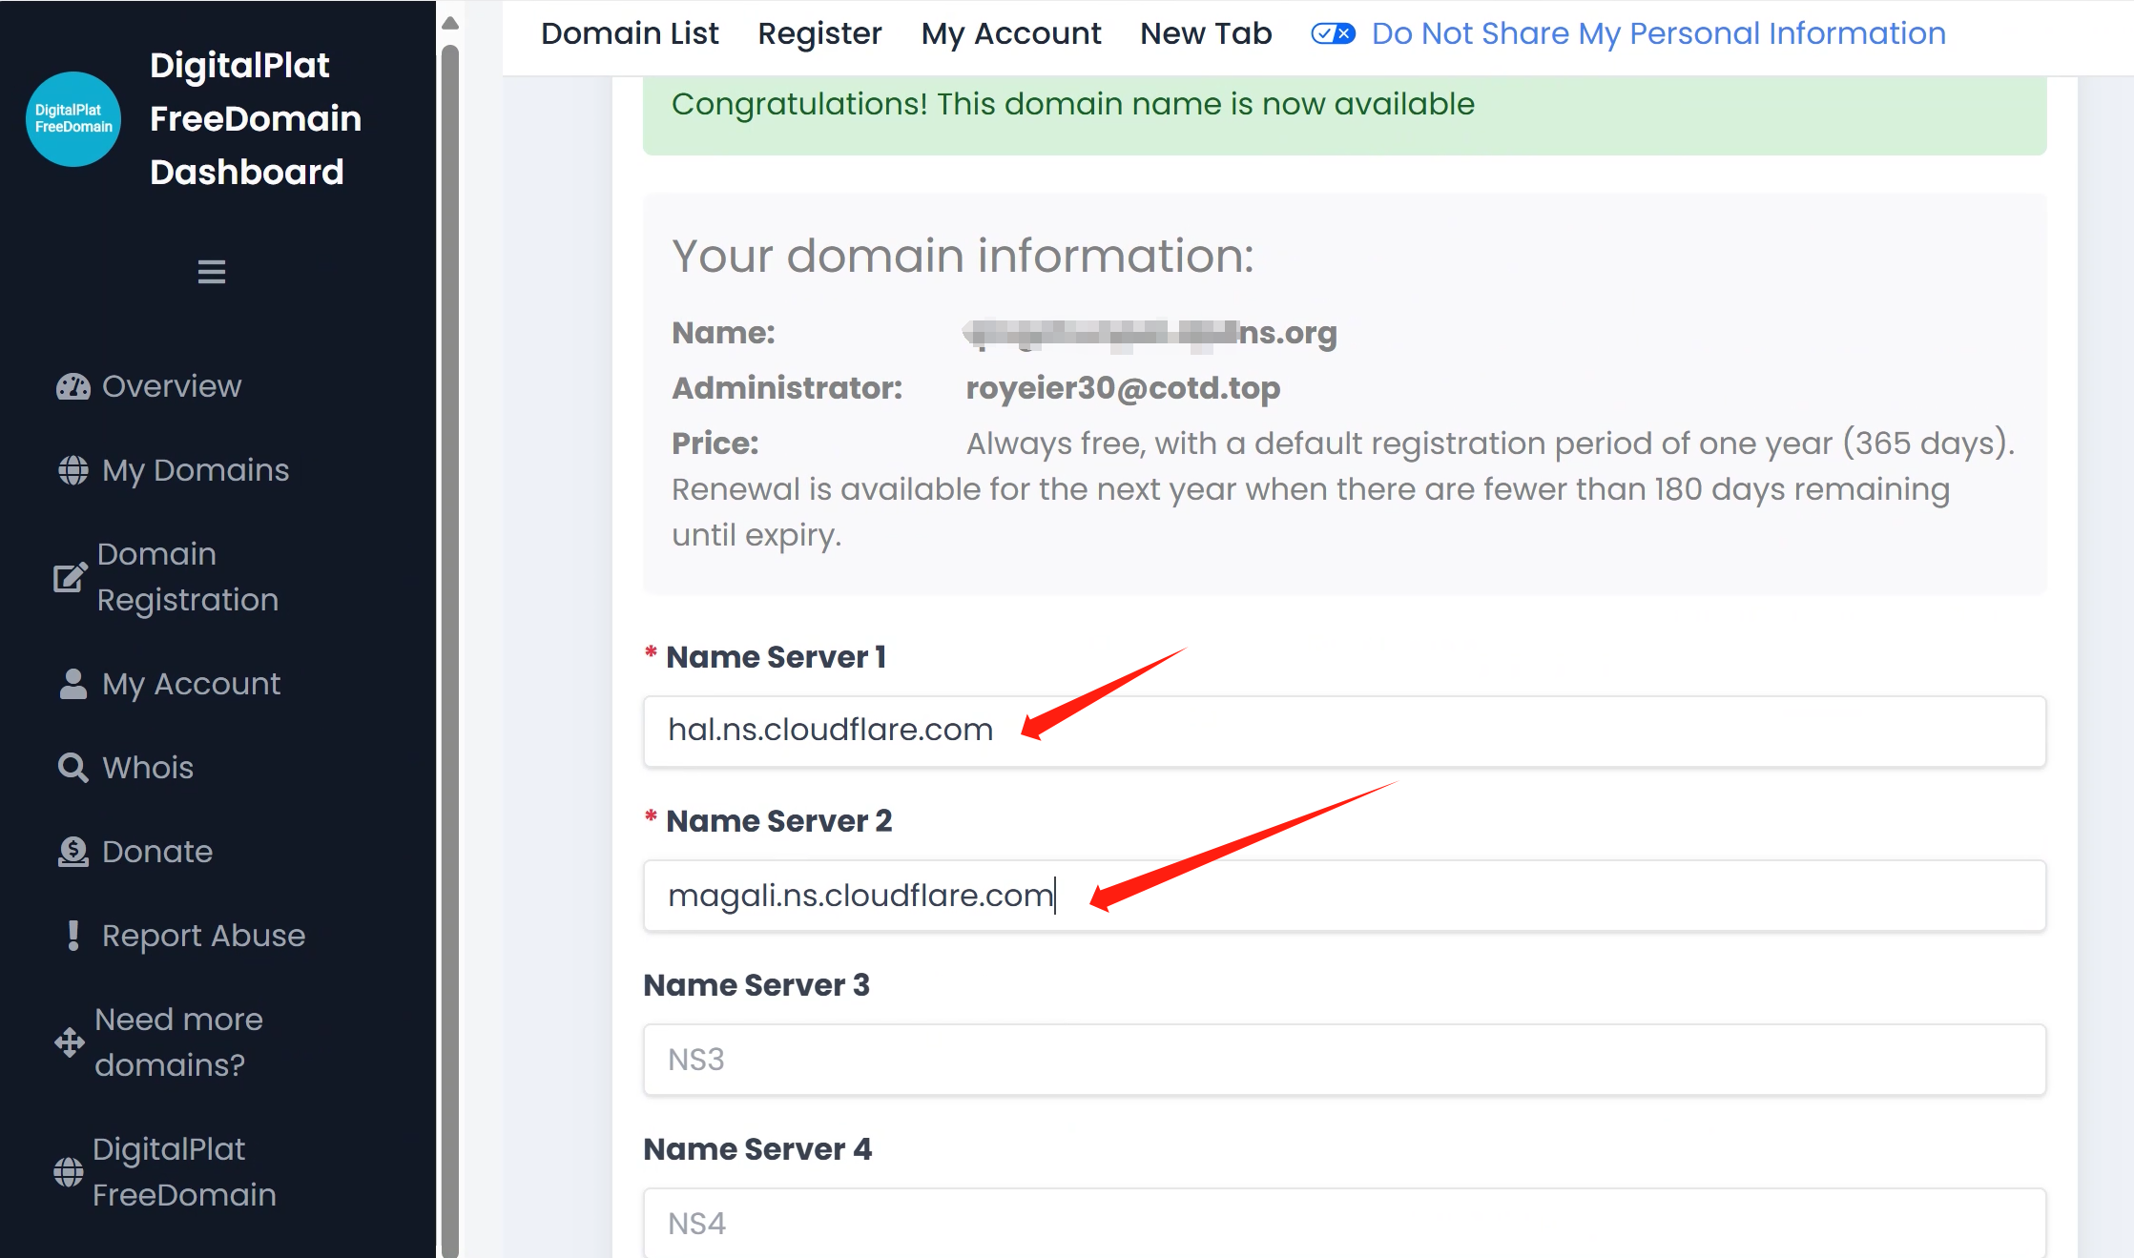Click the Report Abuse exclamation icon
Screen dimensions: 2134x1258
pos(73,936)
